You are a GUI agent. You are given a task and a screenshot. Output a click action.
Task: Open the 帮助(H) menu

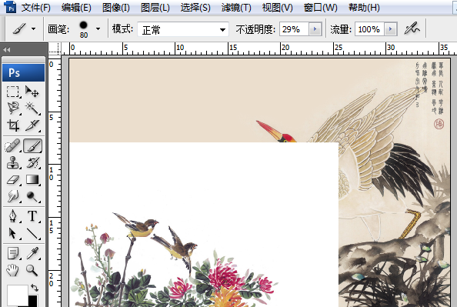[364, 7]
